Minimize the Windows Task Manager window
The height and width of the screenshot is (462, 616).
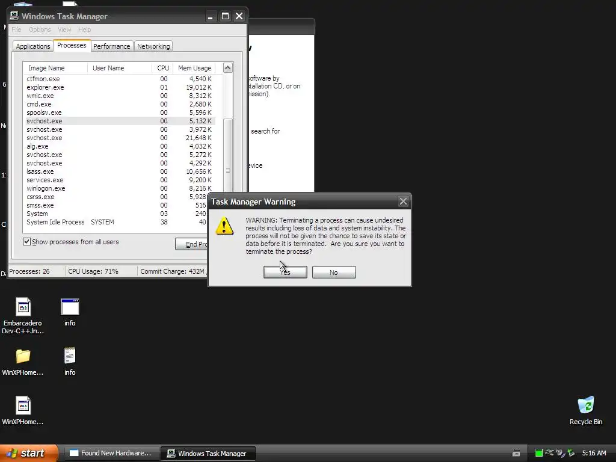(x=211, y=16)
